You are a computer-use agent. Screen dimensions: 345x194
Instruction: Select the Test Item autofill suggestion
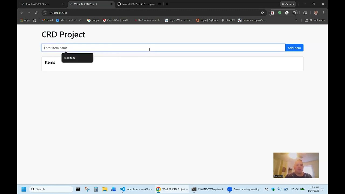pos(77,58)
